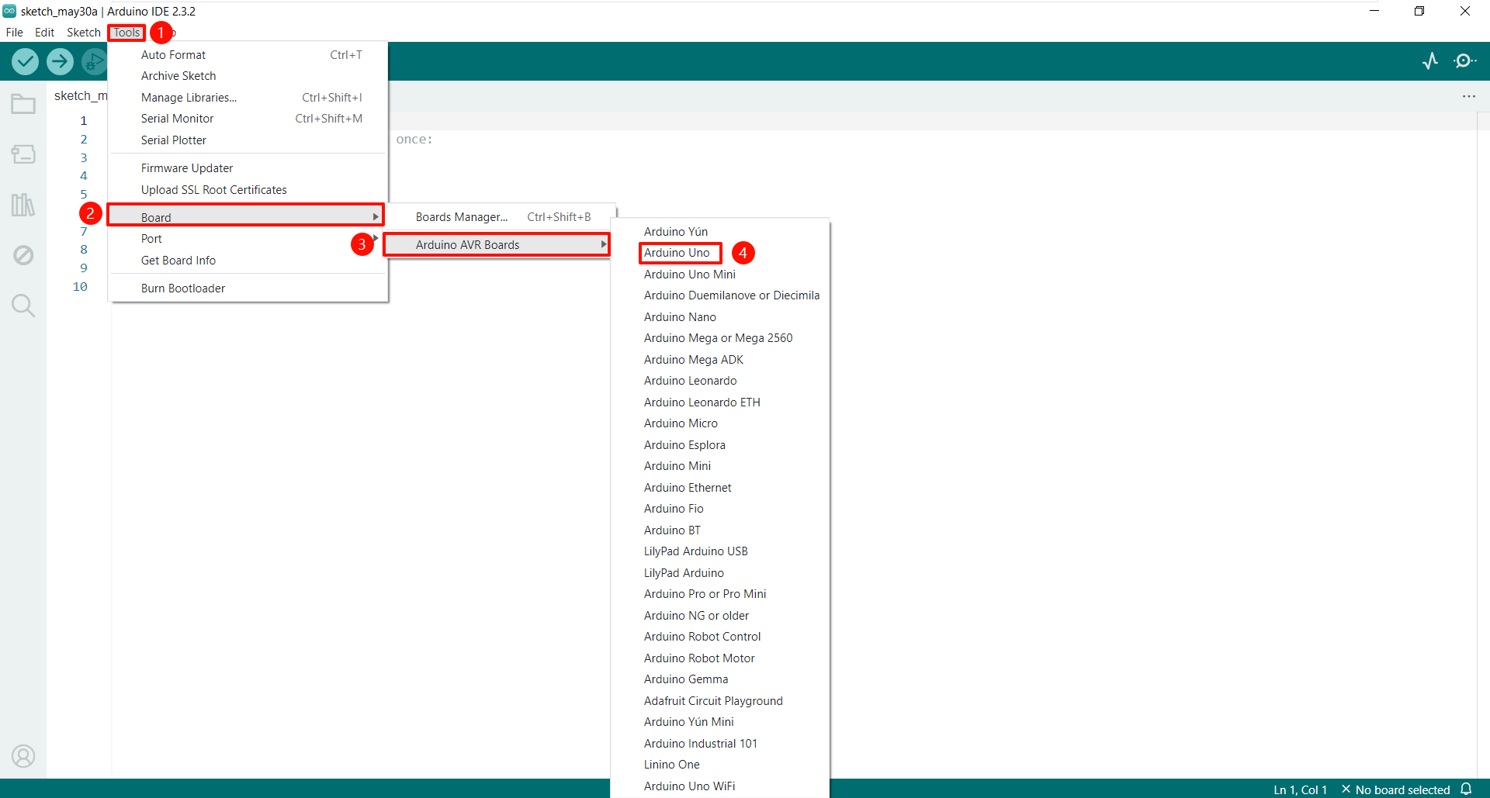The width and height of the screenshot is (1490, 798).
Task: Click the Start Debugging toolbar button
Action: coord(94,61)
